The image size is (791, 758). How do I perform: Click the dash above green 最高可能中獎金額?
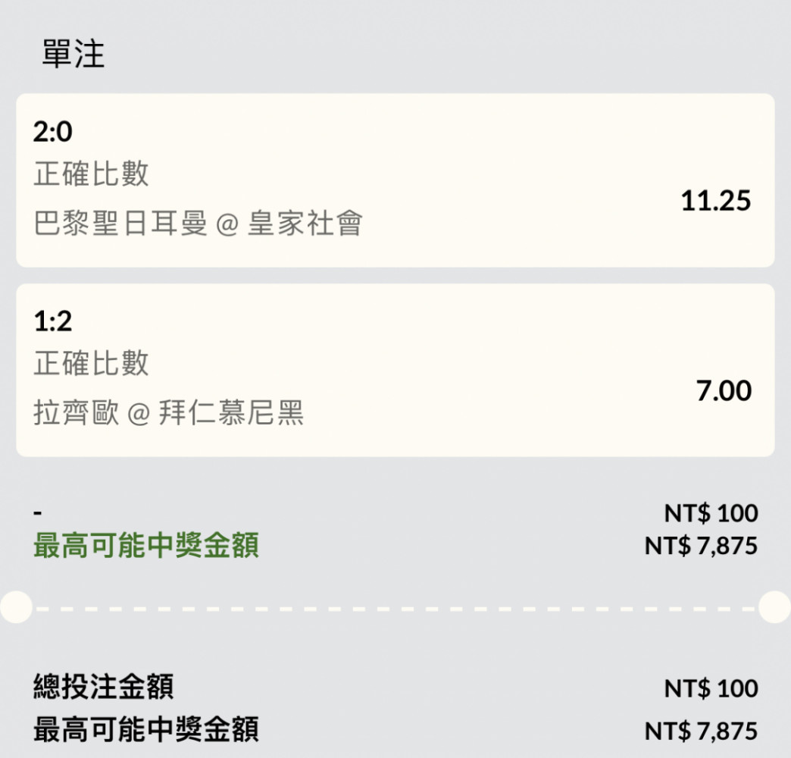click(38, 514)
